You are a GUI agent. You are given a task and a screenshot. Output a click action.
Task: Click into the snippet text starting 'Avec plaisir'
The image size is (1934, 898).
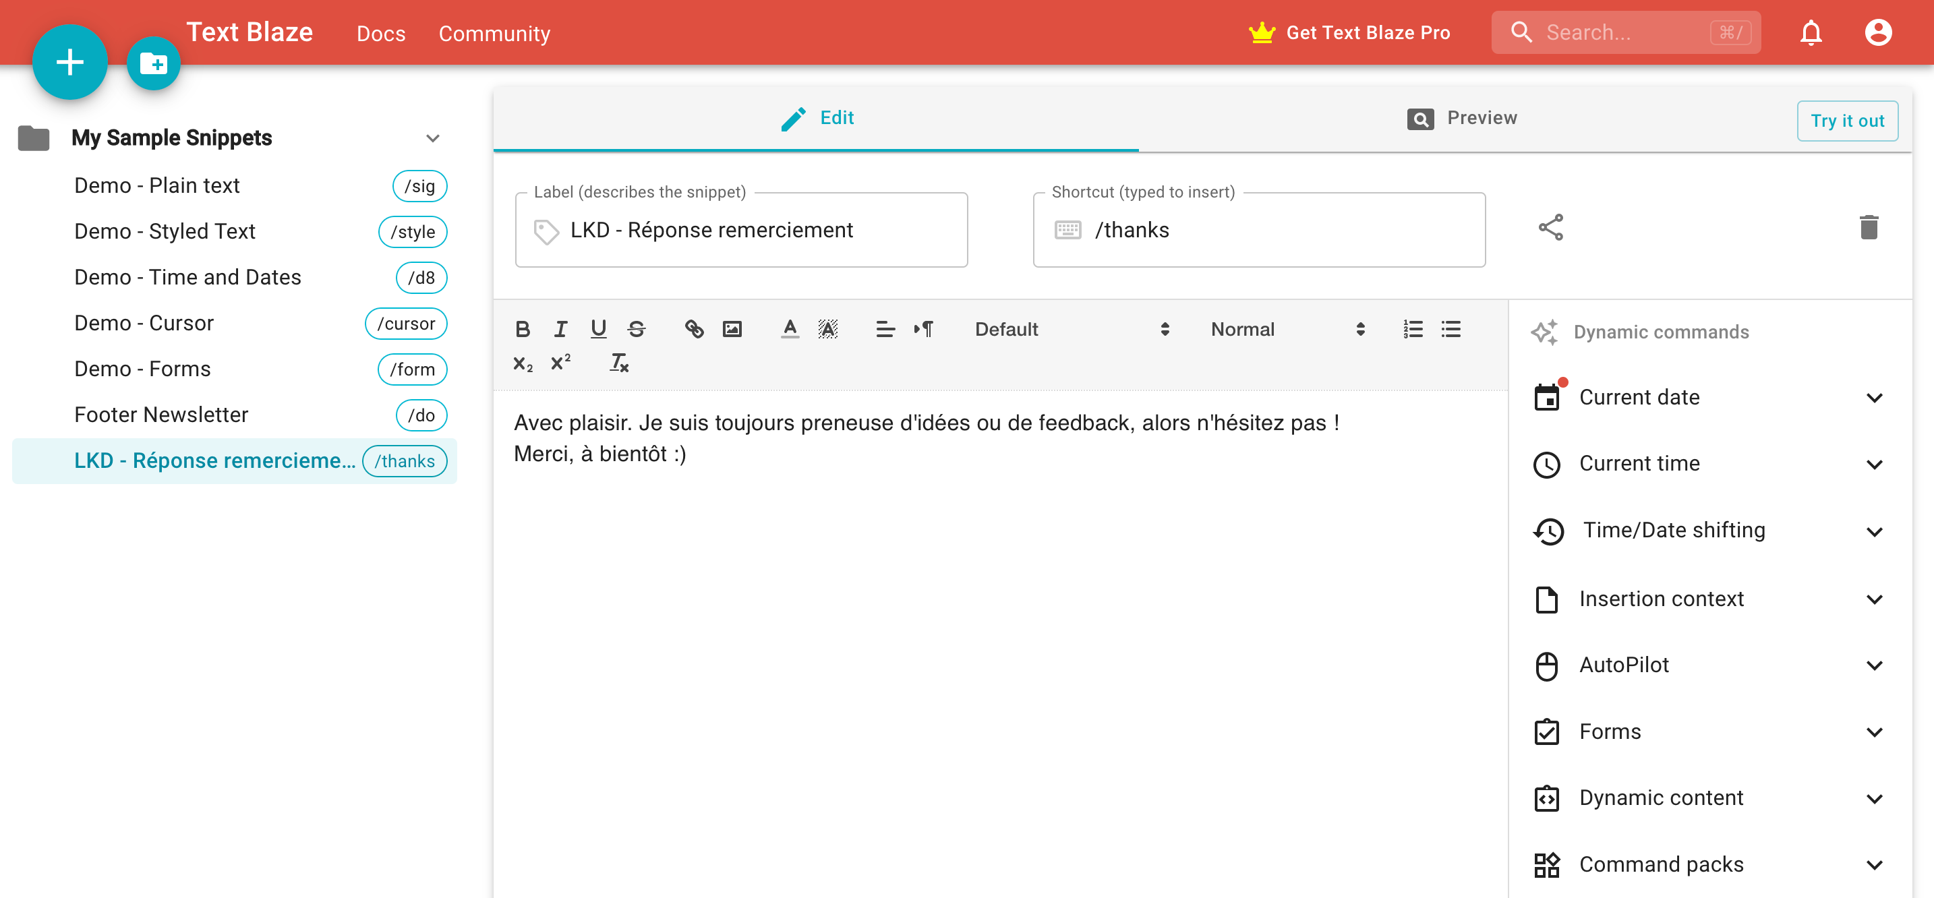926,423
